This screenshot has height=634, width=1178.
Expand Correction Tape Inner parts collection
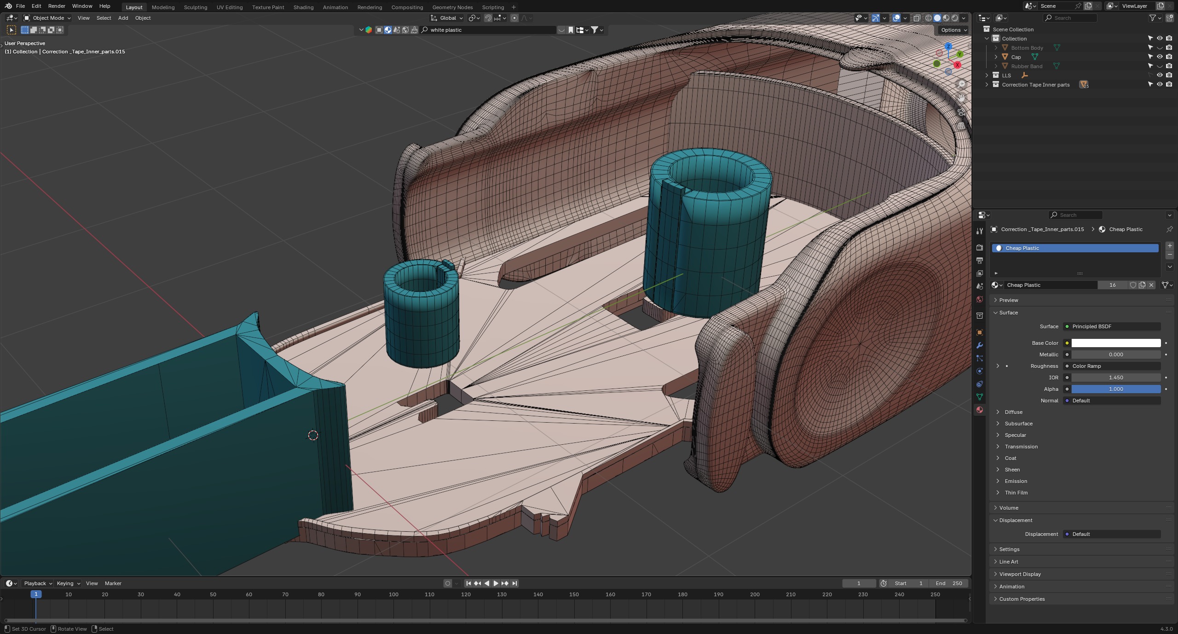(x=987, y=85)
